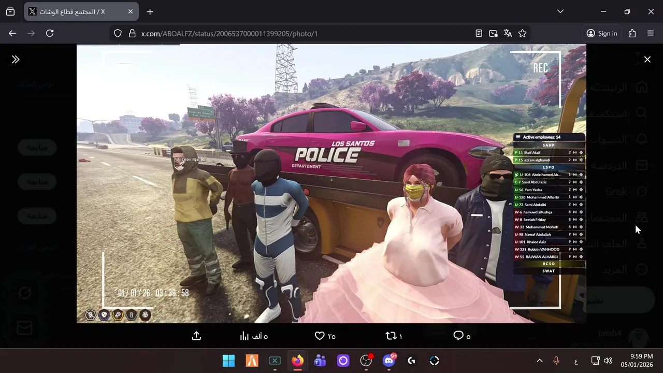Reload the page with refresh icon
663x373 pixels.
(x=50, y=33)
